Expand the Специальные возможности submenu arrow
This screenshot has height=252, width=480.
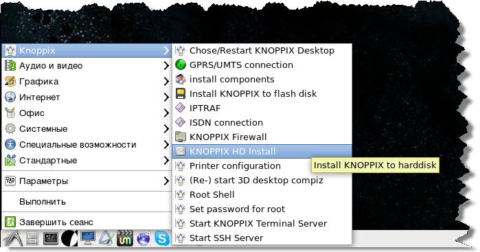point(166,144)
